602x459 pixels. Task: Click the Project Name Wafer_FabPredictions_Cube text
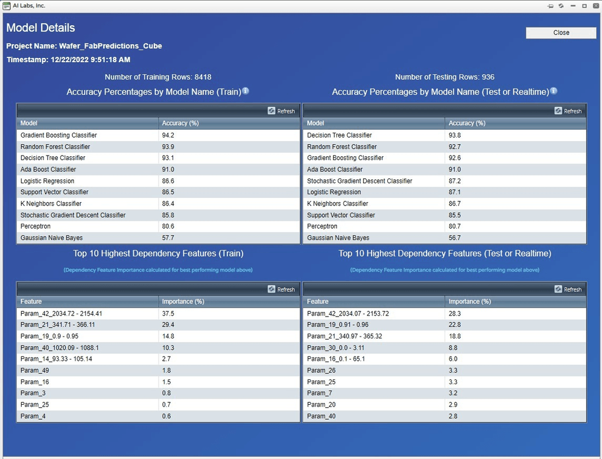[84, 46]
